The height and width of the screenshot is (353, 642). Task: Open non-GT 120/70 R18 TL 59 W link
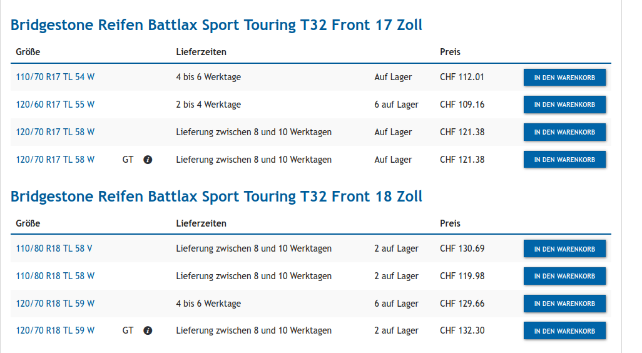[x=55, y=304]
